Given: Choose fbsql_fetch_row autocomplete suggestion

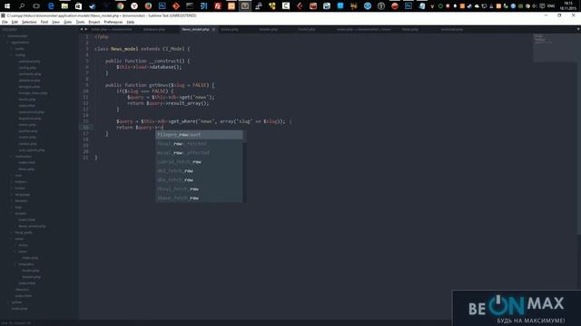Looking at the screenshot, I should (199, 189).
